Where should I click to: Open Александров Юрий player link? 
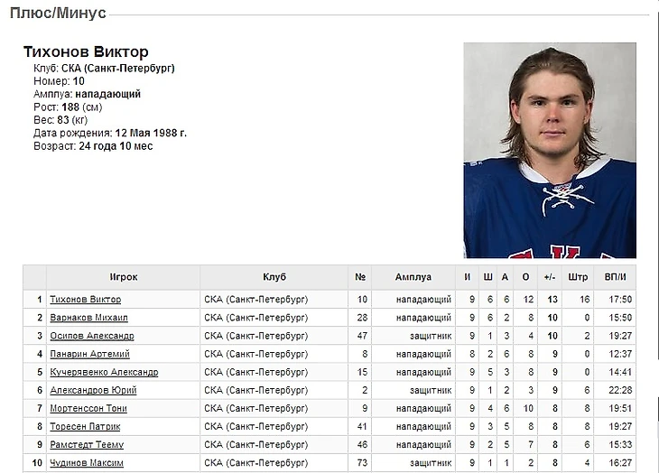(x=93, y=390)
